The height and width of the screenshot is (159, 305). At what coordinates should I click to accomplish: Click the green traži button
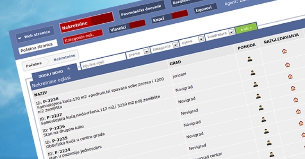pyautogui.click(x=246, y=29)
